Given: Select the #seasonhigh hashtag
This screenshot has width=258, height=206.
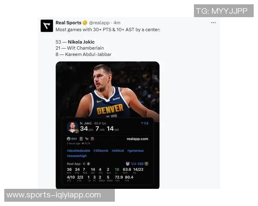Looking at the screenshot, I should click(77, 156).
